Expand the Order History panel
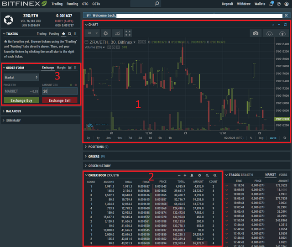The height and width of the screenshot is (247, 292). click(x=99, y=166)
